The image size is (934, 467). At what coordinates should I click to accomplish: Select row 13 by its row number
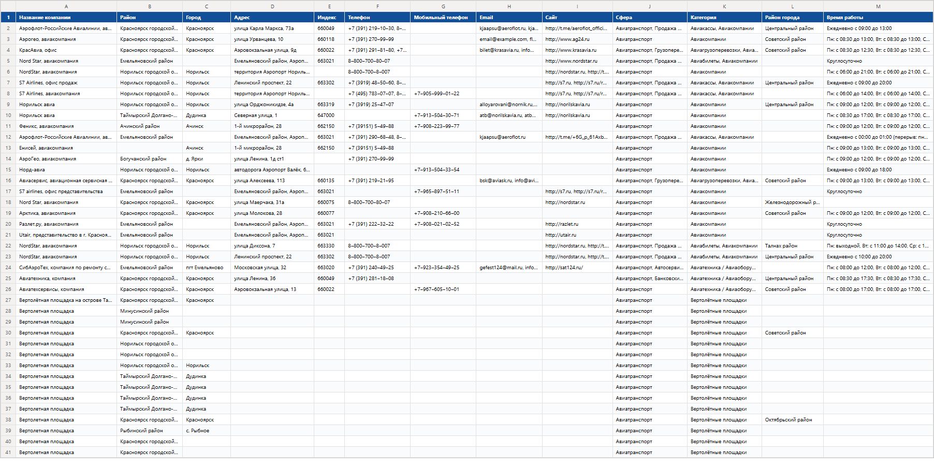pyautogui.click(x=8, y=148)
